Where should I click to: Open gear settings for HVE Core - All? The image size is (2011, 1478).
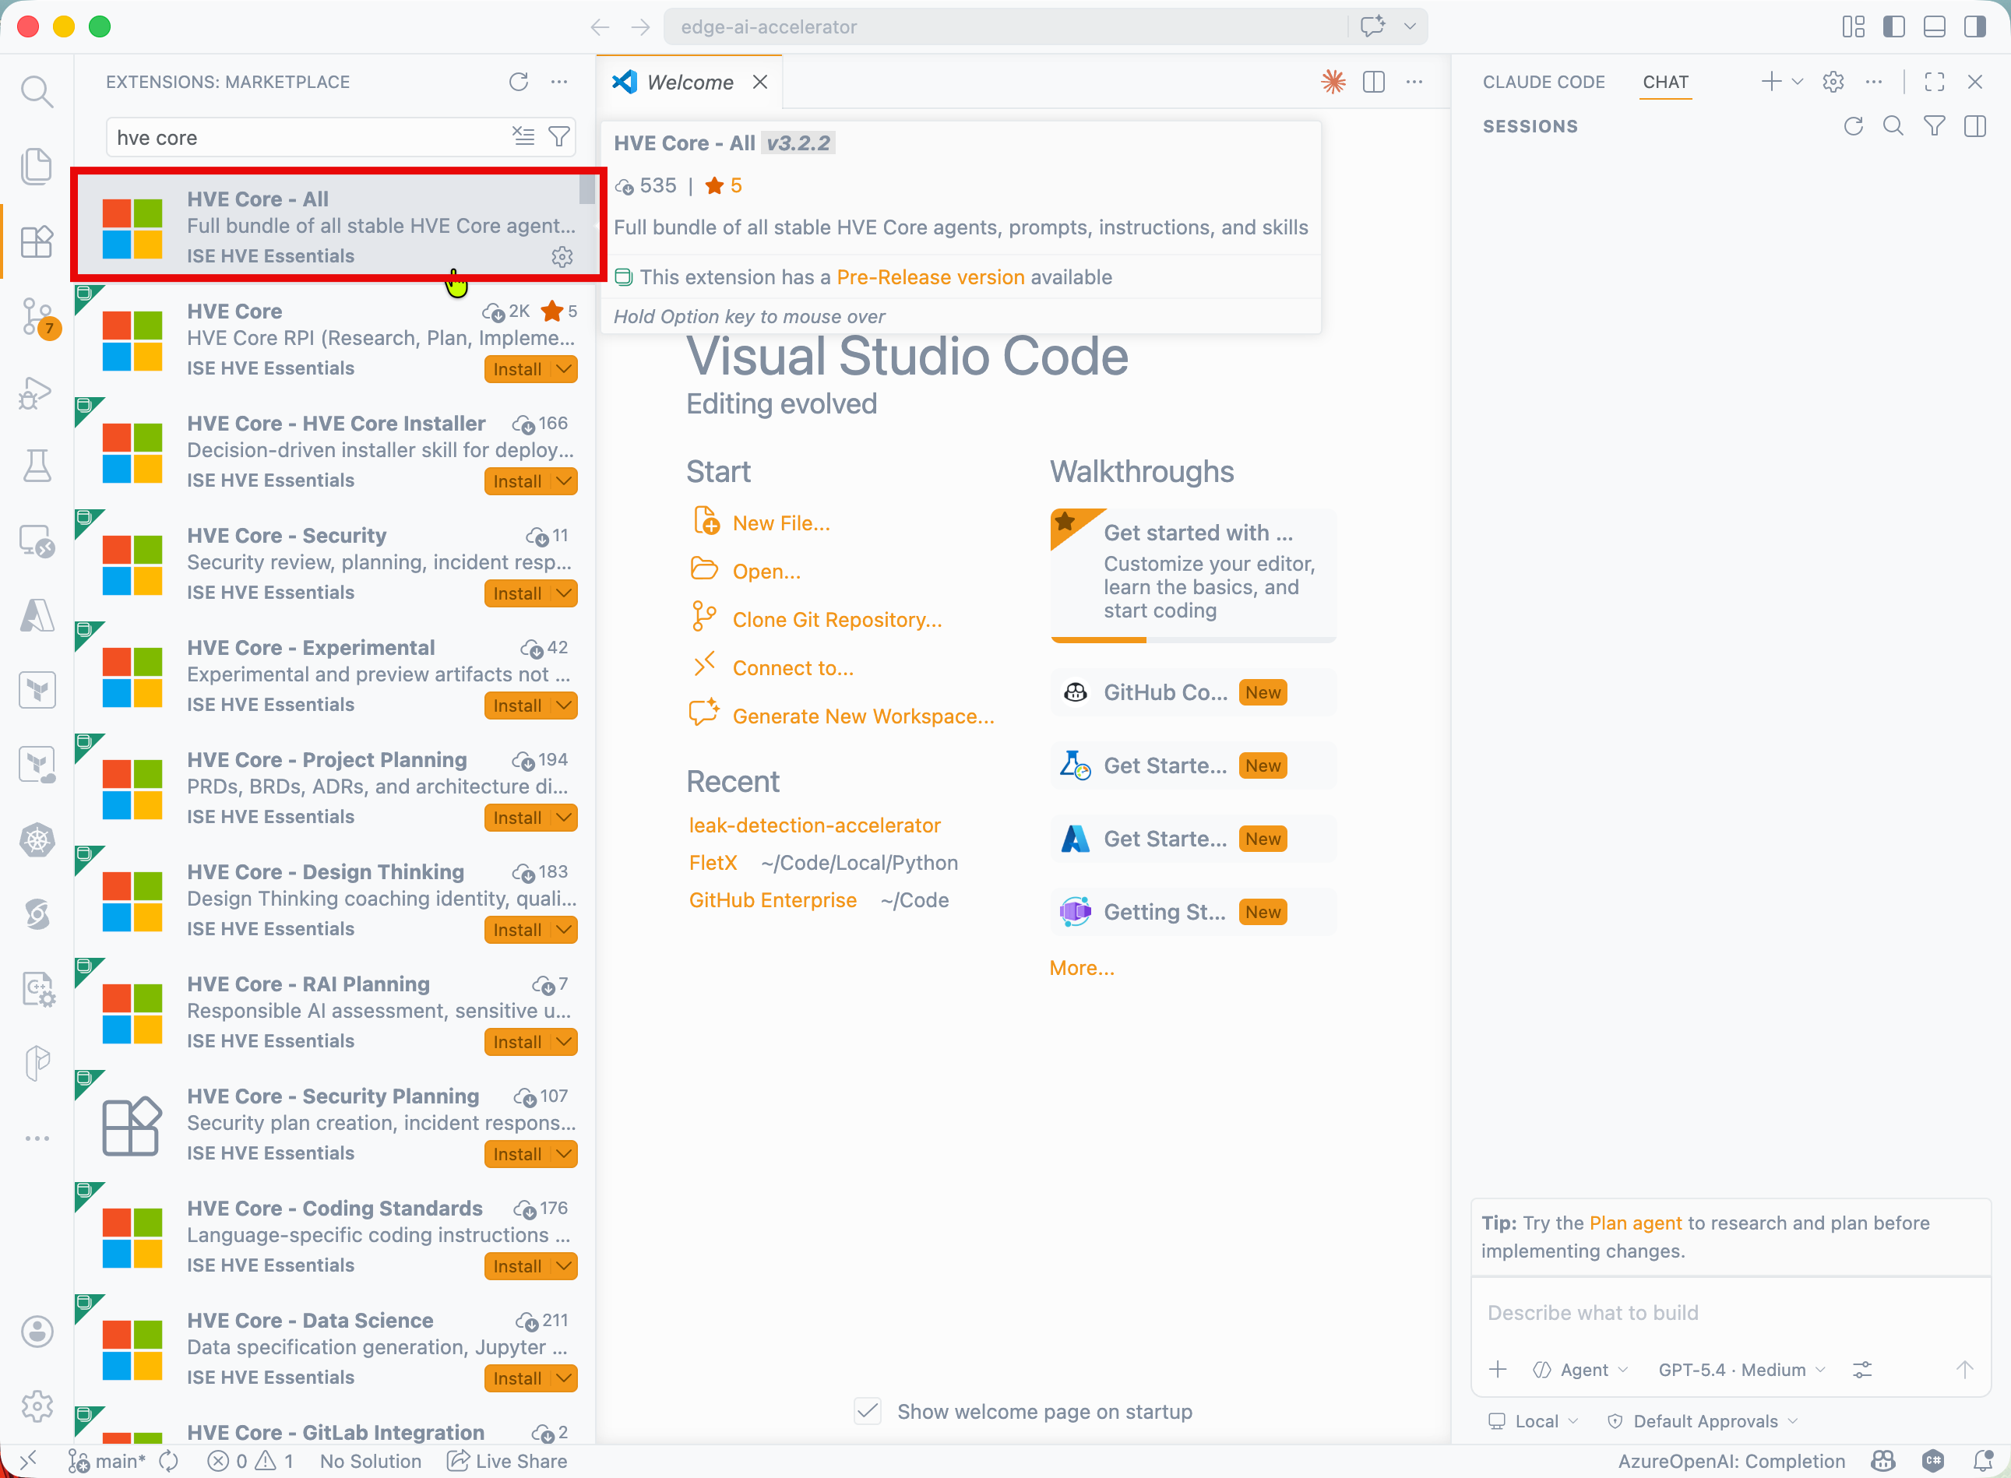click(x=562, y=258)
